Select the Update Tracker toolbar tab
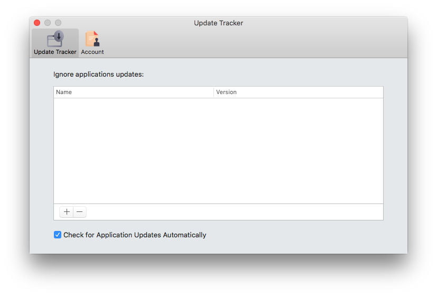Image resolution: width=437 pixels, height=296 pixels. pyautogui.click(x=55, y=43)
